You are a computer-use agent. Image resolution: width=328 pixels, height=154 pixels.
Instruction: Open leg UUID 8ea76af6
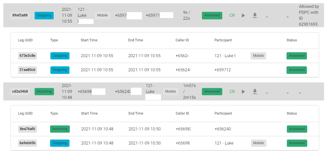(27, 129)
